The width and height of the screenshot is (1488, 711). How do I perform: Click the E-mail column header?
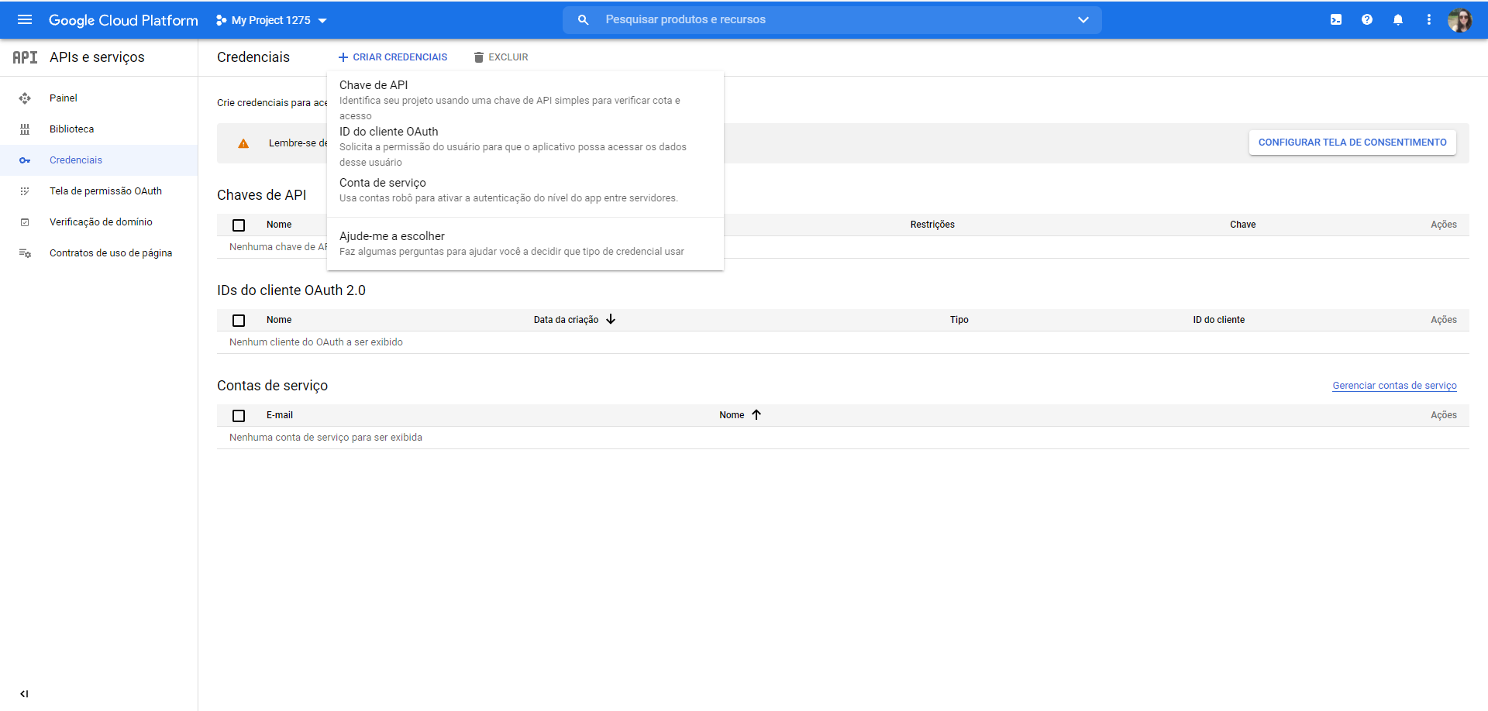pos(280,415)
